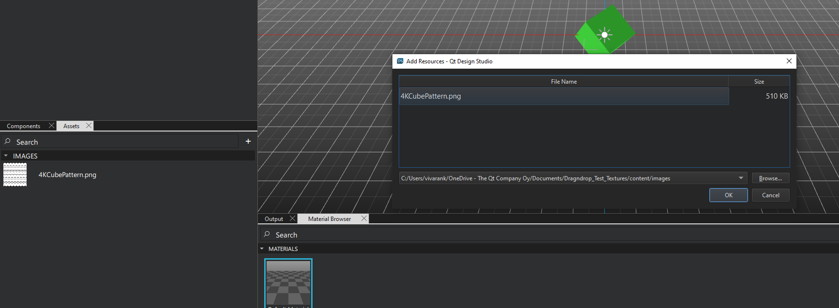Close the Add Resources dialog
The width and height of the screenshot is (839, 308).
[x=789, y=61]
